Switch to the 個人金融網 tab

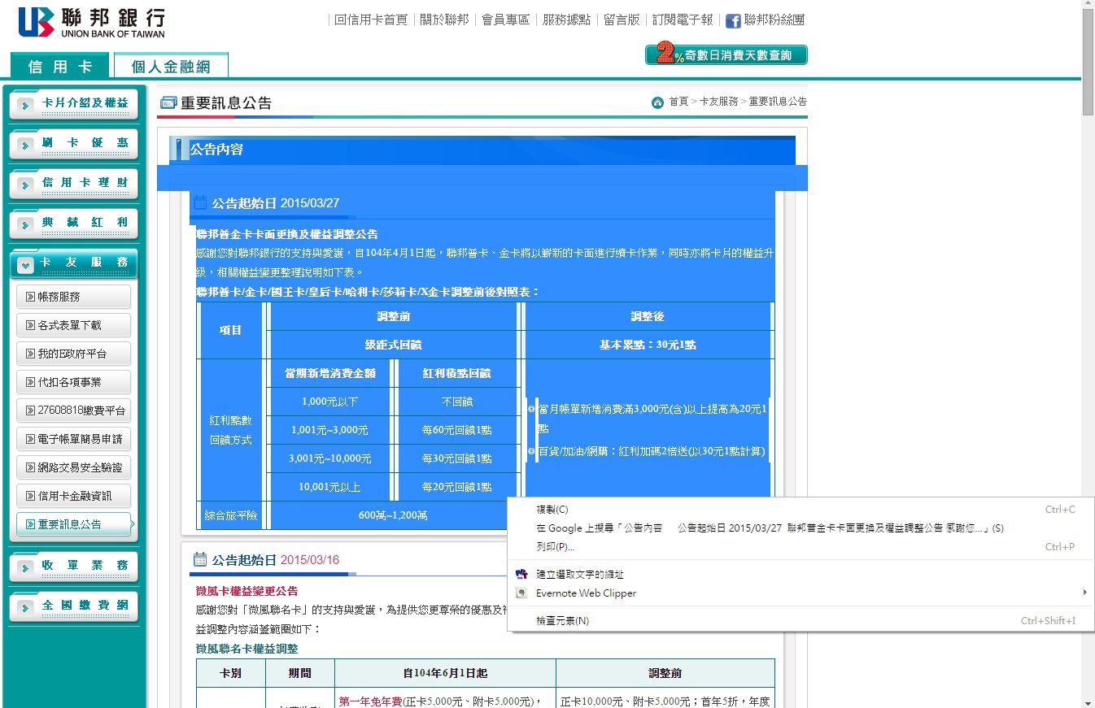[171, 67]
